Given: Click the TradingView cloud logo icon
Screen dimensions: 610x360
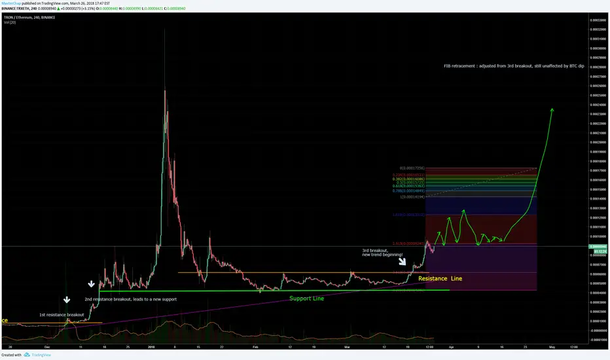Looking at the screenshot, I should pyautogui.click(x=27, y=355).
